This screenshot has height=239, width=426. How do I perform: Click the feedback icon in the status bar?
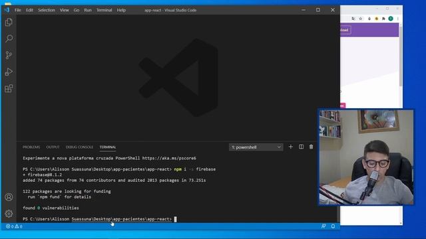[323, 226]
